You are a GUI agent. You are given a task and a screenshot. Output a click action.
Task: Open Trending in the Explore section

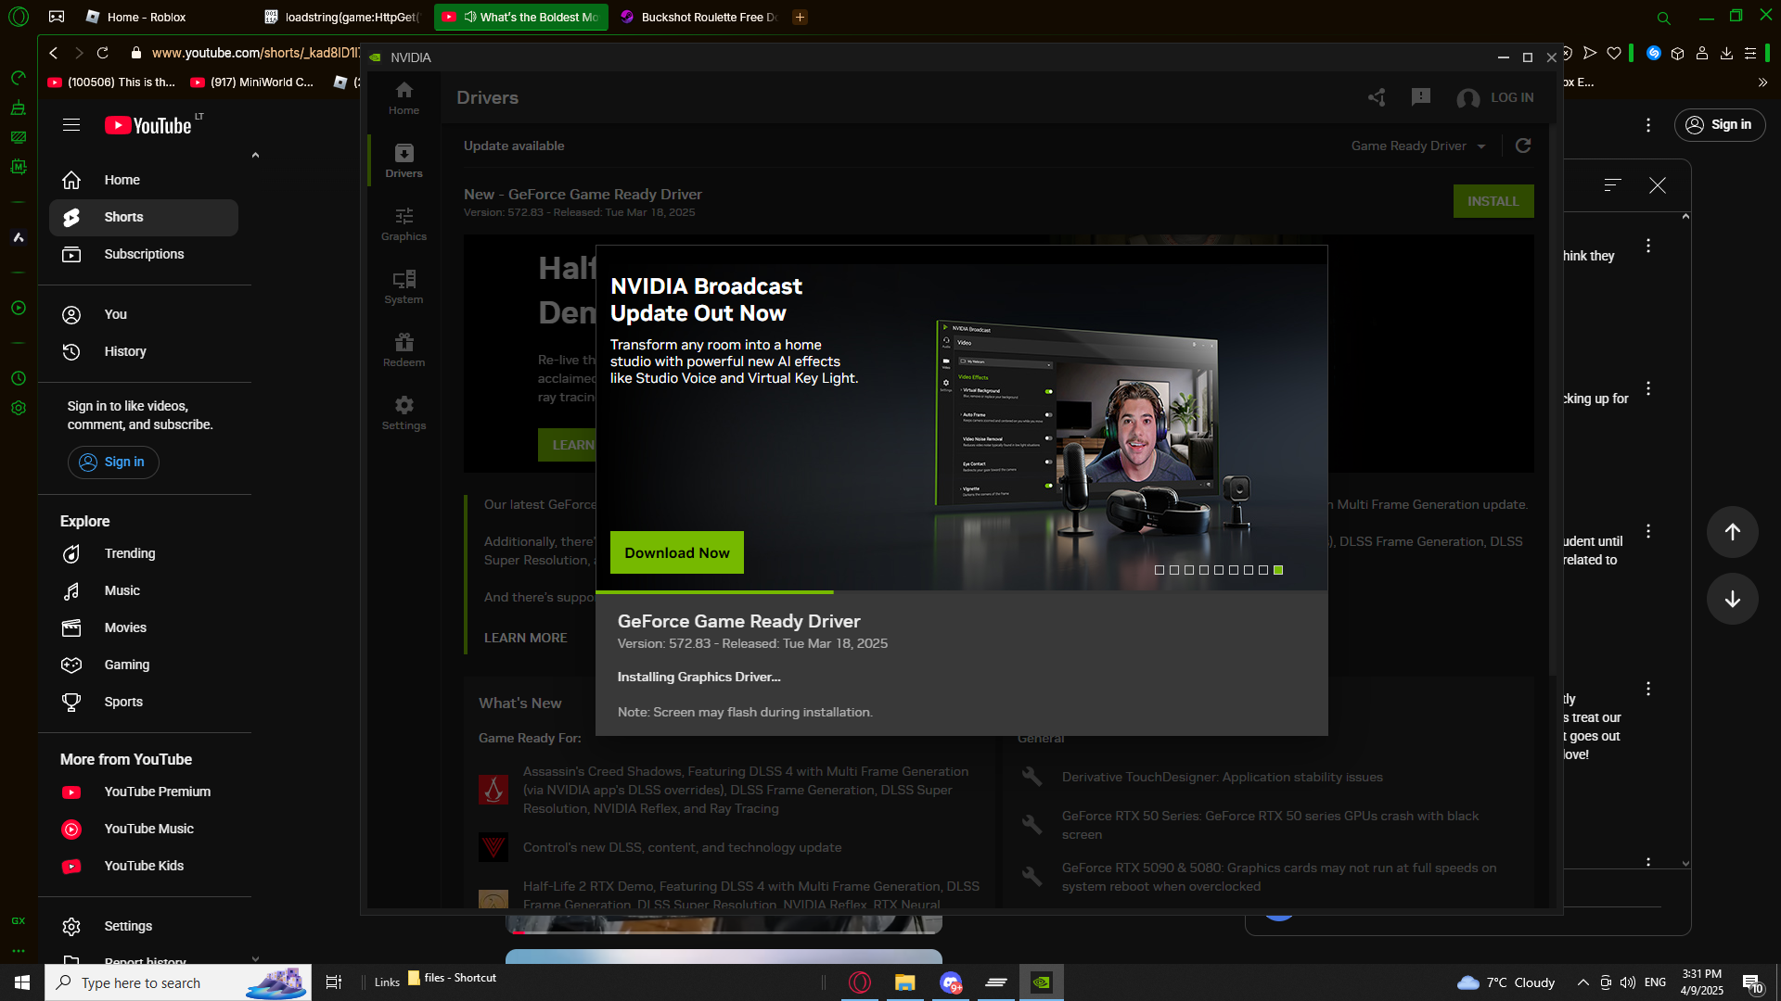coord(144,553)
